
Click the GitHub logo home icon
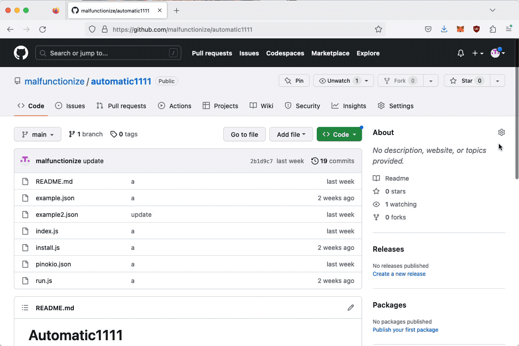[x=21, y=53]
